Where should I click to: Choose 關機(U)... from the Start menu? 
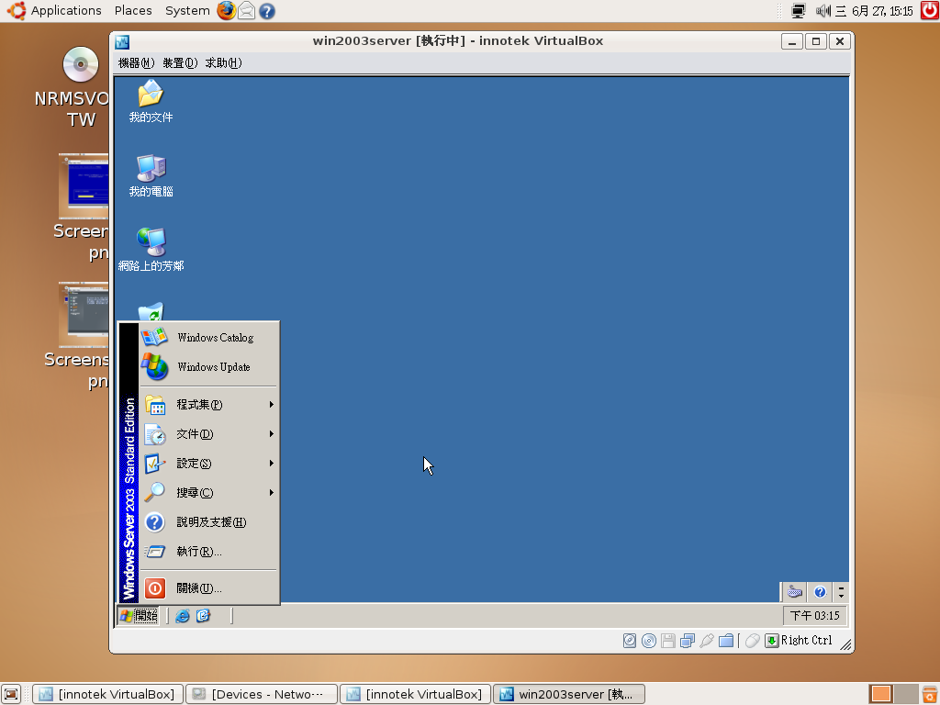click(x=209, y=588)
